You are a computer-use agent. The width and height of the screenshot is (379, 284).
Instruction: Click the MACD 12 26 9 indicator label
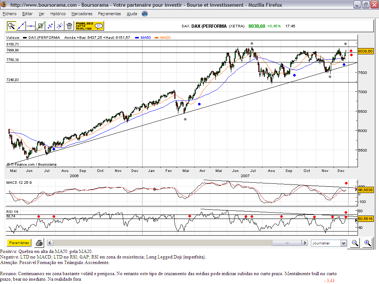[19, 183]
